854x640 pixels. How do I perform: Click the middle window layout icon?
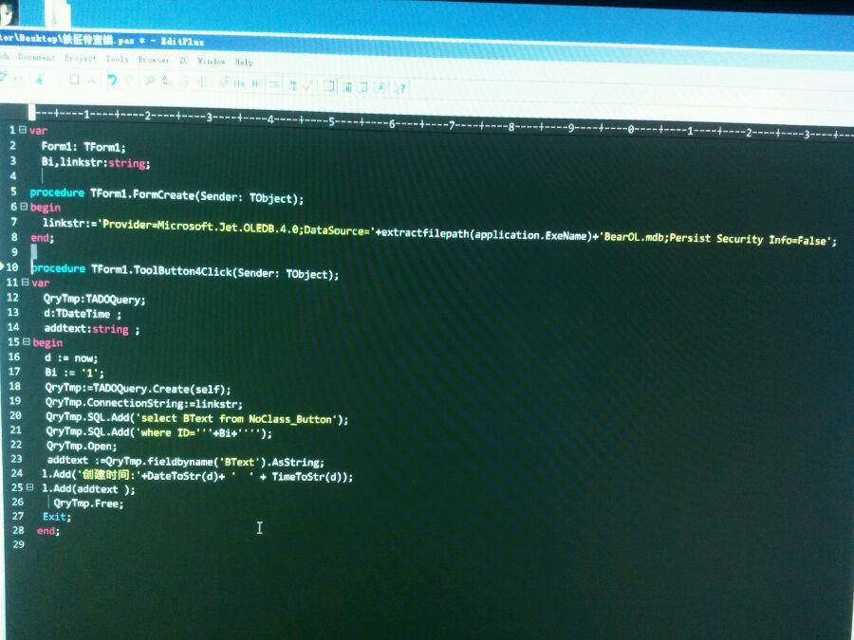347,86
